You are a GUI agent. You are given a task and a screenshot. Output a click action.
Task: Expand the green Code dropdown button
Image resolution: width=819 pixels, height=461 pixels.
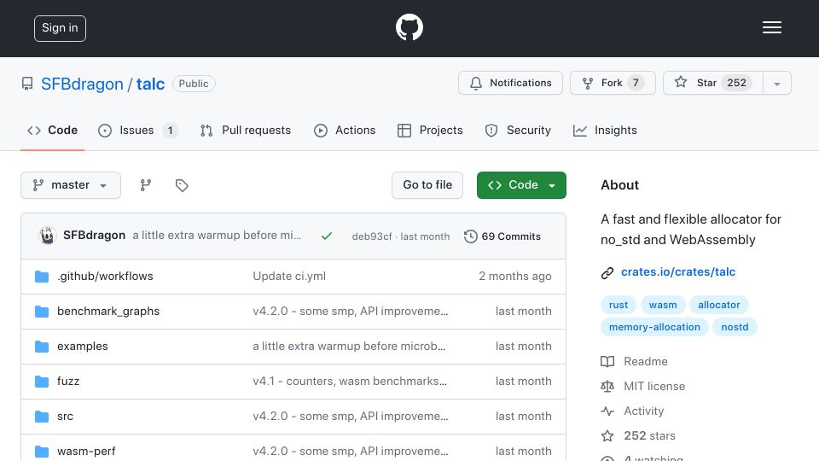coord(521,185)
